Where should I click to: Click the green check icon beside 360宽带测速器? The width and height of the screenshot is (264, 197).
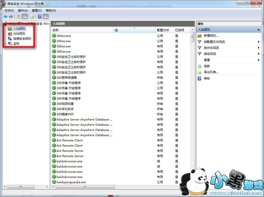[x=54, y=78]
